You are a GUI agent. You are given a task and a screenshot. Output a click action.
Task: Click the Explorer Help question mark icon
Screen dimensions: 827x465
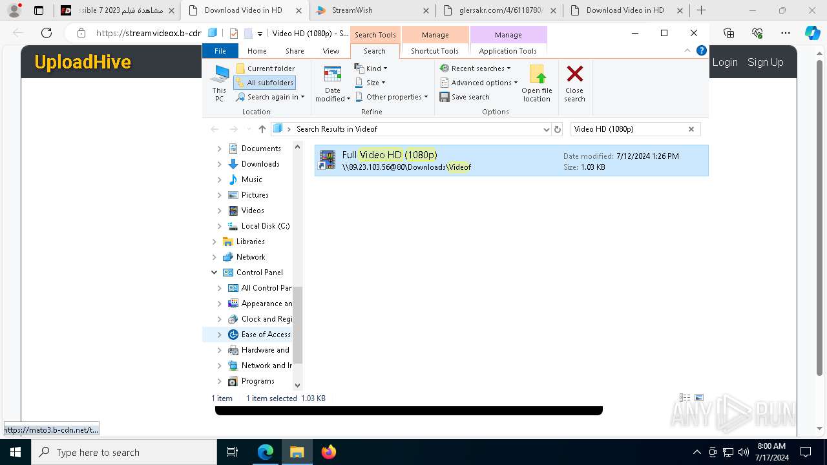(x=701, y=50)
